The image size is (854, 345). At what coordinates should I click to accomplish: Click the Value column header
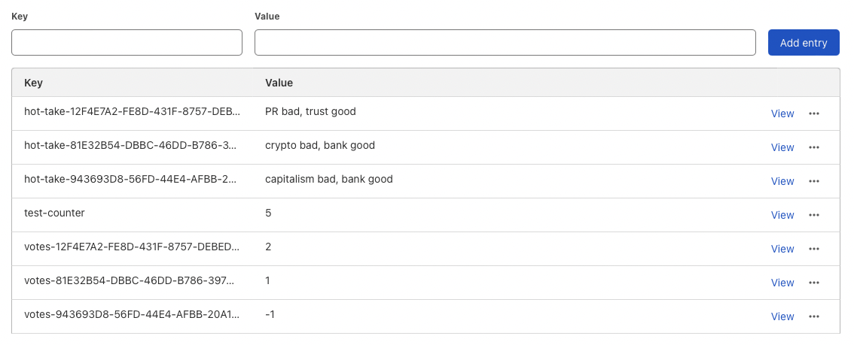(279, 83)
